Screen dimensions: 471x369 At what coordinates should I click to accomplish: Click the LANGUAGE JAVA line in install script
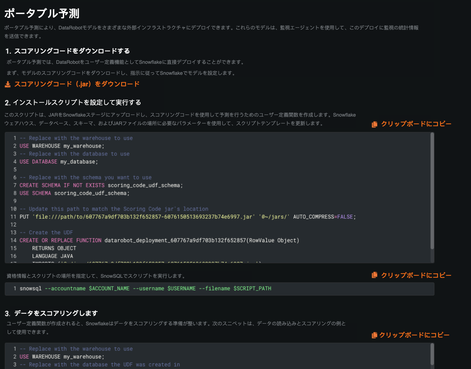[52, 256]
